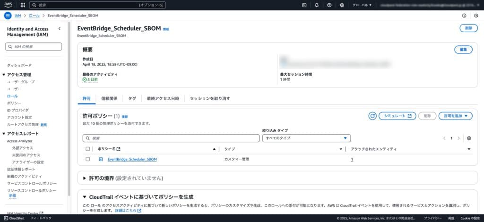Open the すべてのタイプ filter dropdown

click(x=306, y=138)
